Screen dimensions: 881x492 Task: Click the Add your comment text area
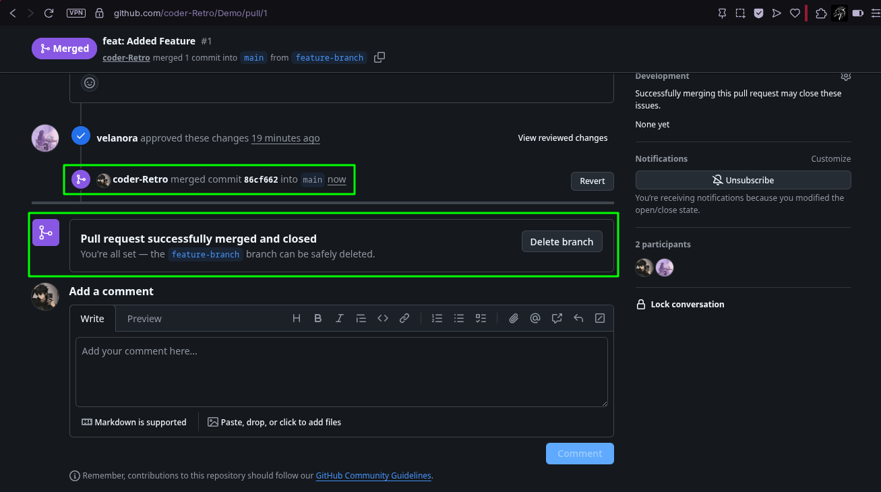pyautogui.click(x=342, y=372)
